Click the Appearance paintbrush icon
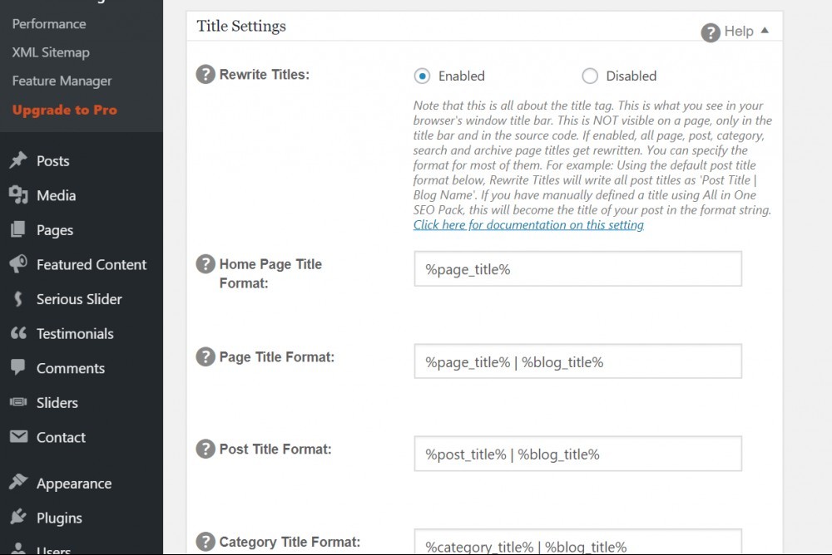 point(18,482)
